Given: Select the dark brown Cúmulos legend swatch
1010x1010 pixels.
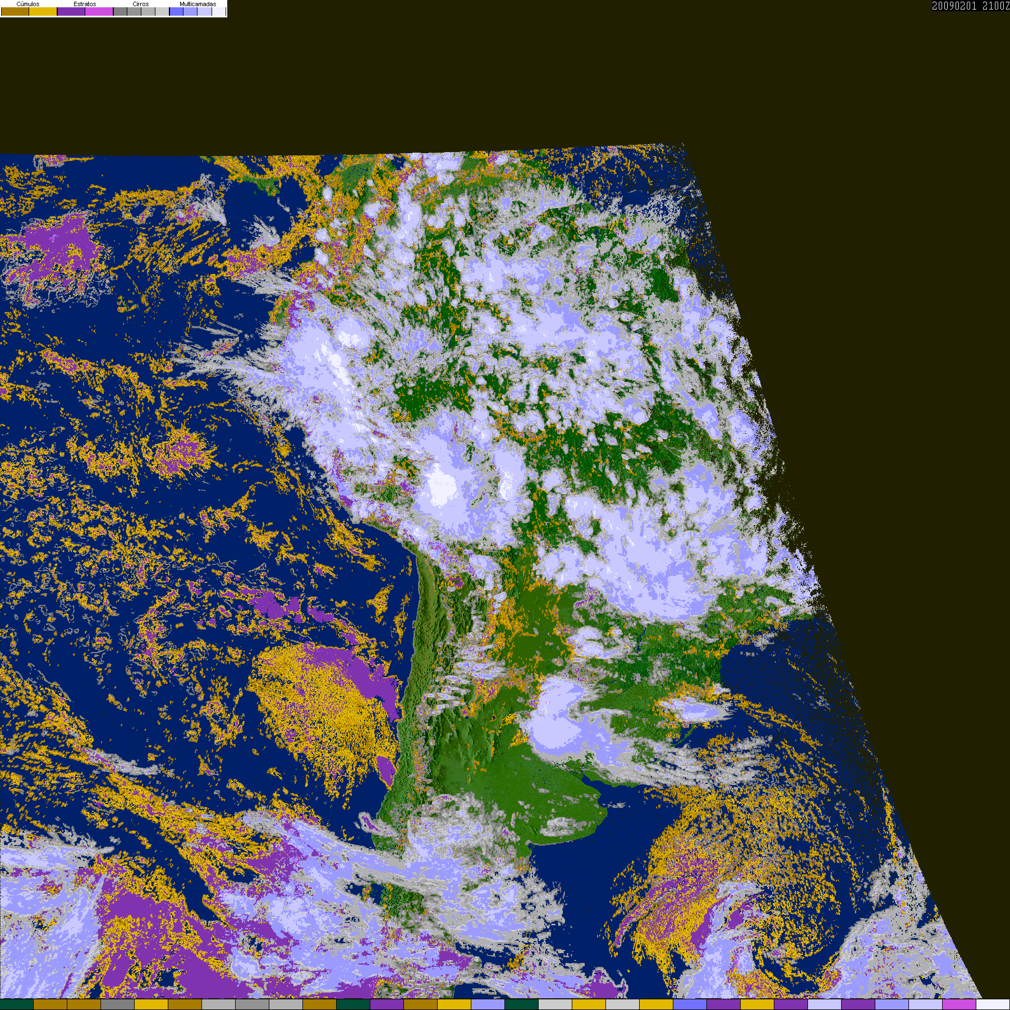Looking at the screenshot, I should (15, 11).
